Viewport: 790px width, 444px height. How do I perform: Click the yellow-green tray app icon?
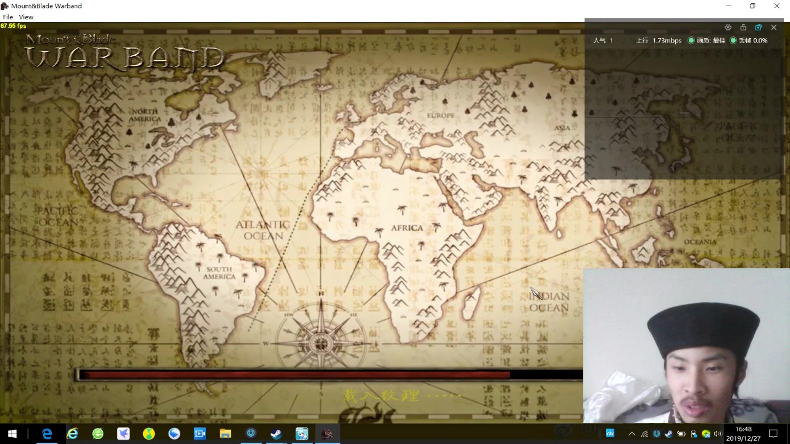click(x=705, y=434)
